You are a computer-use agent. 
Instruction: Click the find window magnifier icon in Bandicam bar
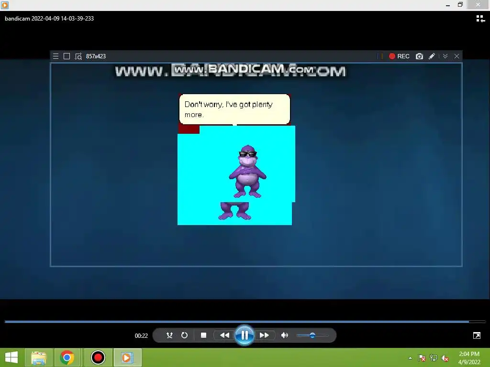coord(78,56)
